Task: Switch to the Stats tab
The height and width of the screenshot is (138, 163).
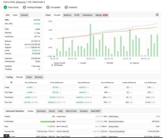Action: [15, 15]
